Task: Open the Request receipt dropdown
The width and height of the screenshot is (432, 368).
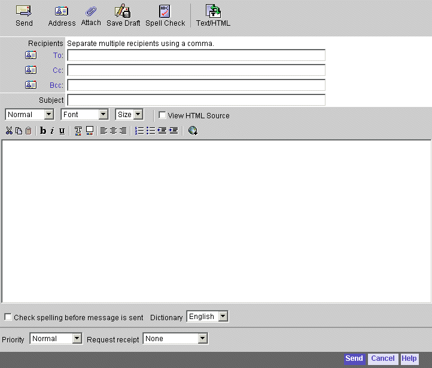Action: pos(175,338)
